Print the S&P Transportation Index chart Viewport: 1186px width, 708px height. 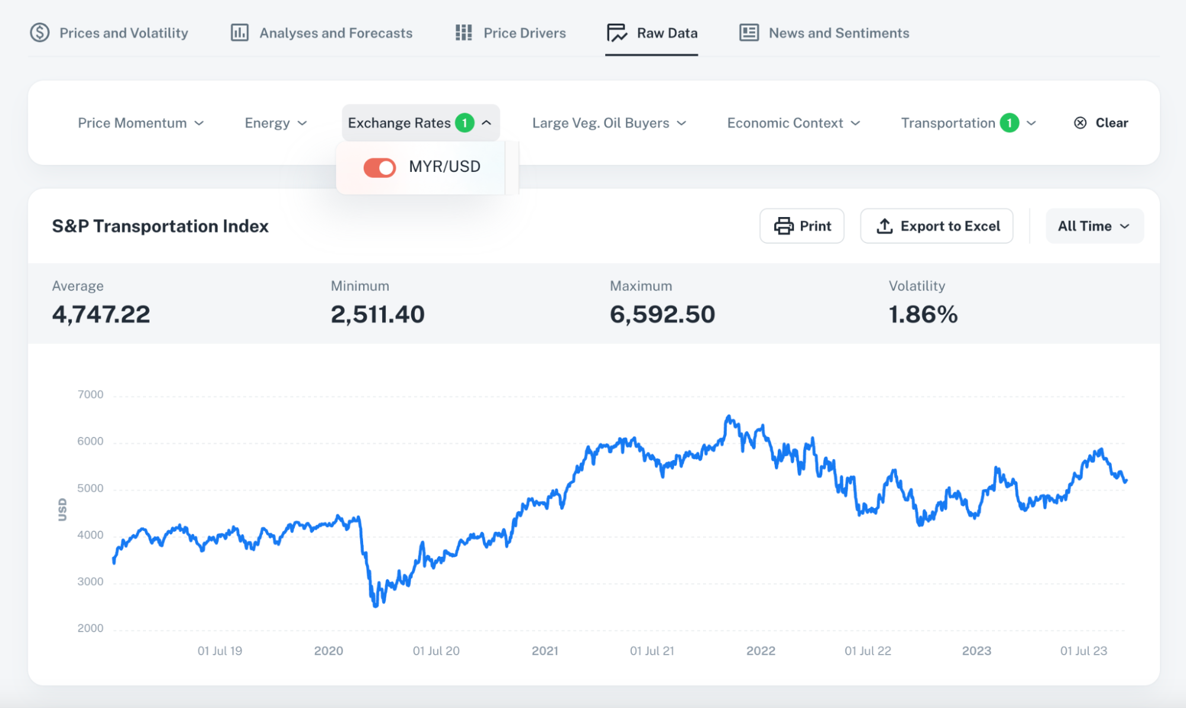[802, 226]
